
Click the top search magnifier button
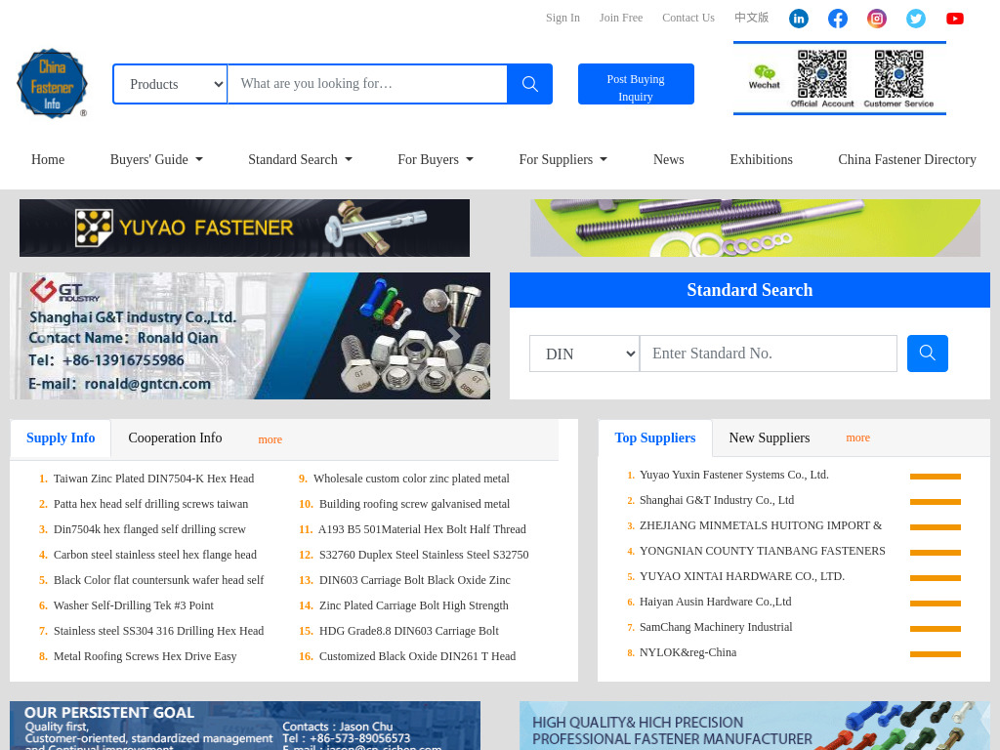[530, 84]
